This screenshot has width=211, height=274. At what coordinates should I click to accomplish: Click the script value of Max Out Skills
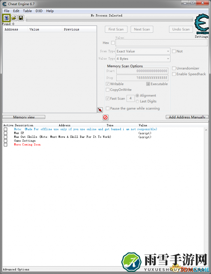145,137
